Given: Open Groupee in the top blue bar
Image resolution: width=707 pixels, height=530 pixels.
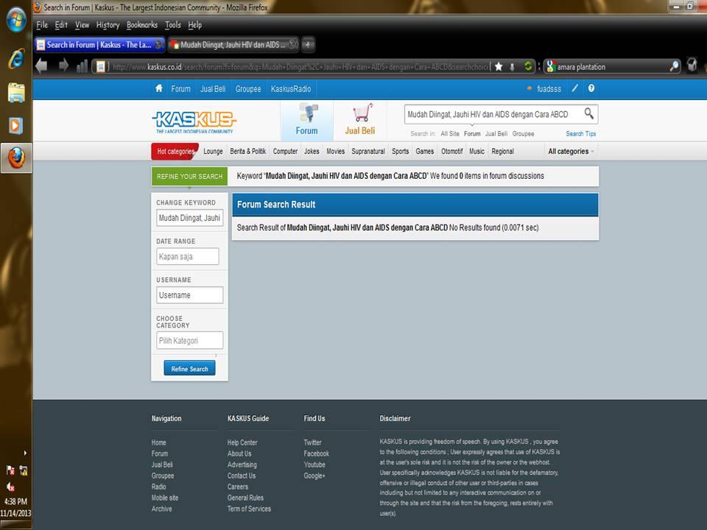Looking at the screenshot, I should (x=248, y=89).
